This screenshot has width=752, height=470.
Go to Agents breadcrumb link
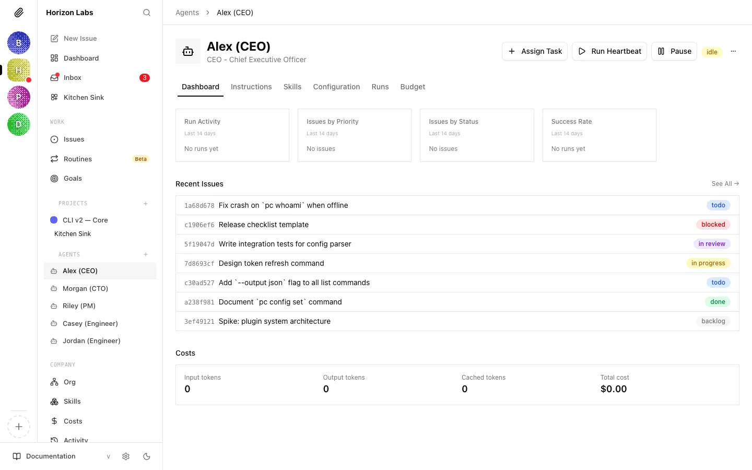click(x=187, y=13)
